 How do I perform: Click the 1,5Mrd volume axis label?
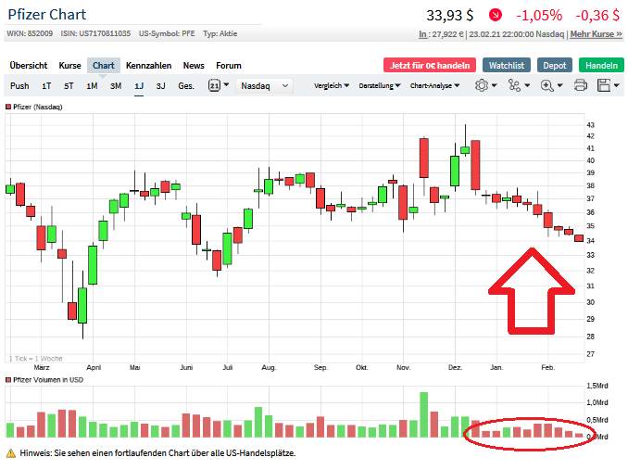point(597,386)
